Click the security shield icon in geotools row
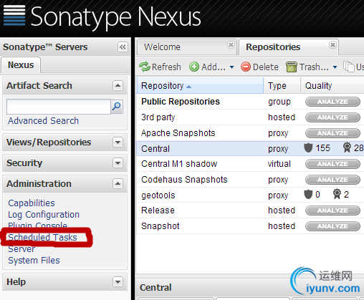 click(x=308, y=194)
